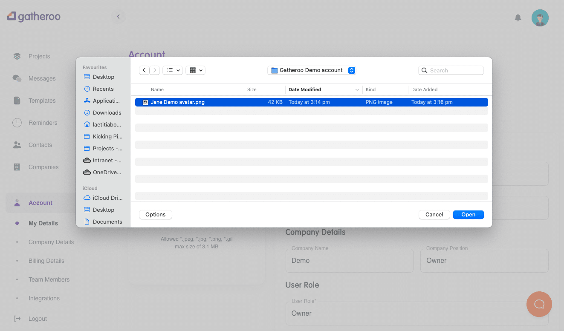Open the grouping options dropdown
Image resolution: width=564 pixels, height=331 pixels.
click(196, 70)
